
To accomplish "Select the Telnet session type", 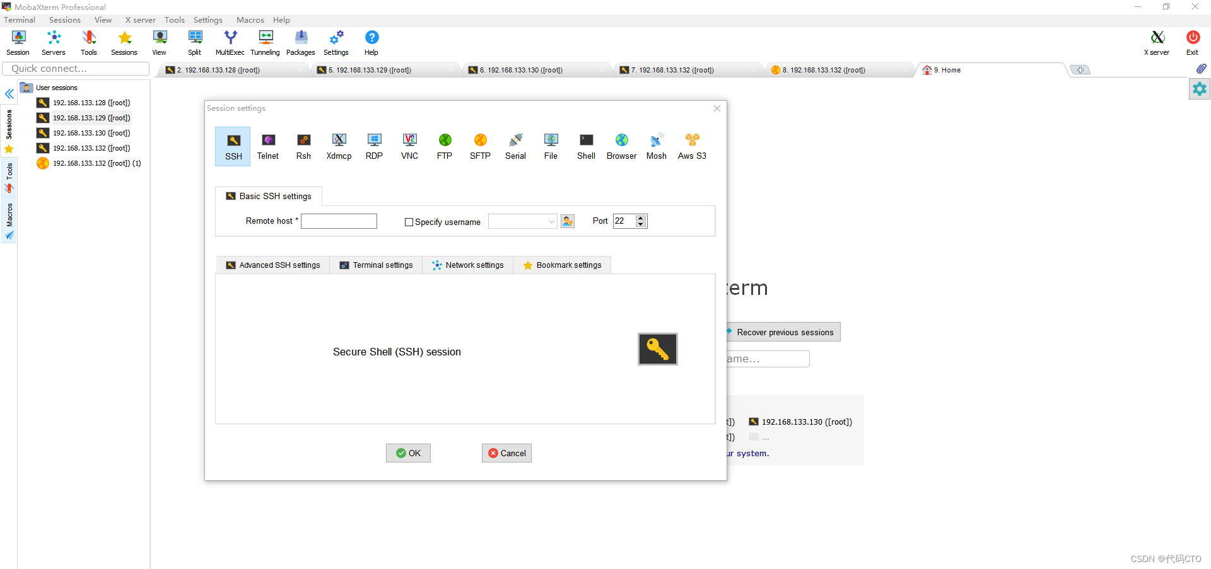I will [268, 147].
